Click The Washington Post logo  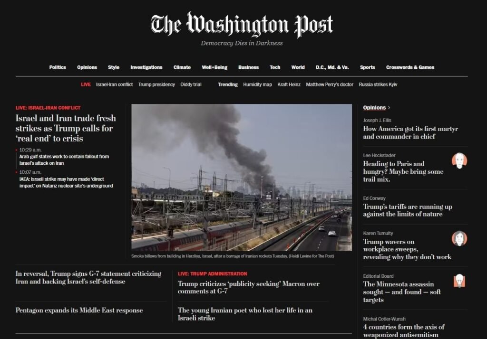pyautogui.click(x=242, y=25)
